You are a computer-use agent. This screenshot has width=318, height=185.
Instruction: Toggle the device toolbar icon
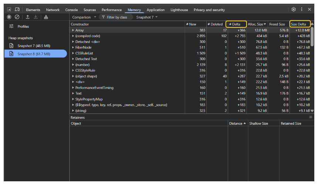(x=17, y=10)
